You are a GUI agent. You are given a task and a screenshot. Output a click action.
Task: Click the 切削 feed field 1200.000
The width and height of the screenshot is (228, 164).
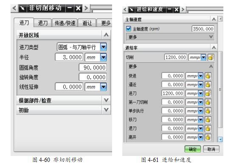[x=176, y=57]
